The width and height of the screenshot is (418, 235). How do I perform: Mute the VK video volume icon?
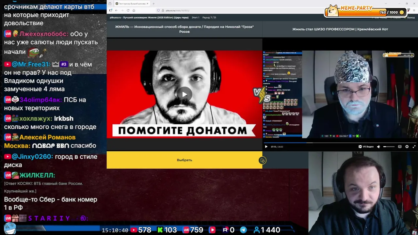tap(378, 147)
